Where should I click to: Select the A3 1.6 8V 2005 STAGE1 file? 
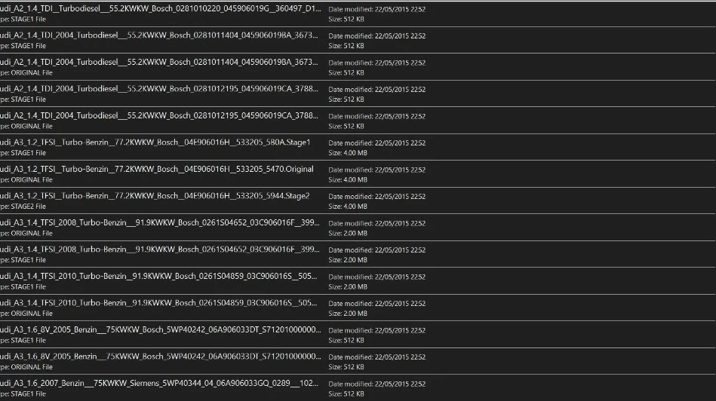pyautogui.click(x=160, y=330)
